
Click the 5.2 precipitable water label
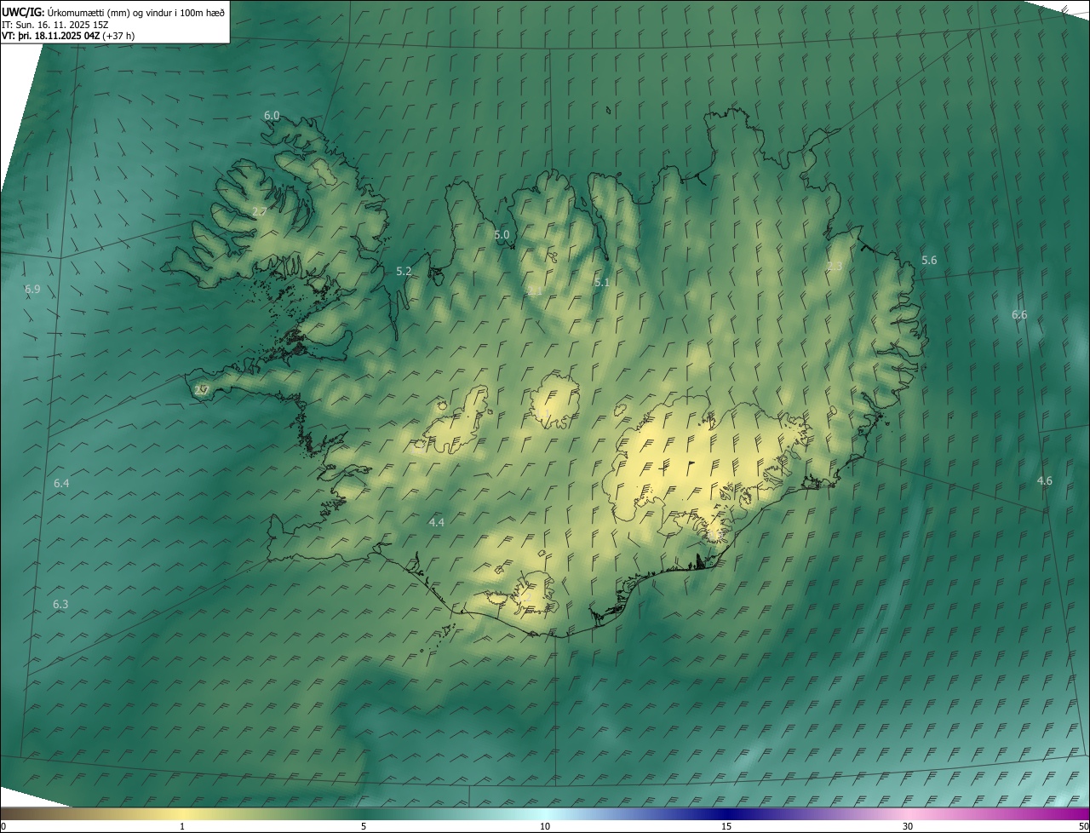404,272
